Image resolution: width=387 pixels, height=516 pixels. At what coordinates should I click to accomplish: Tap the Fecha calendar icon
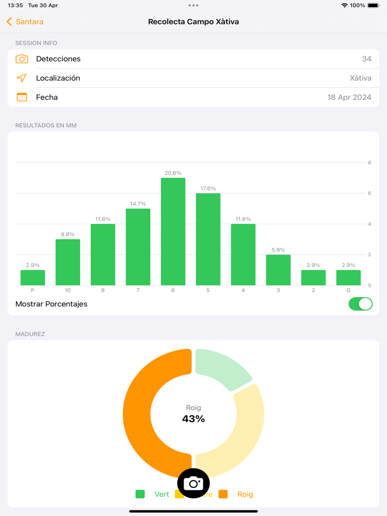coord(22,97)
